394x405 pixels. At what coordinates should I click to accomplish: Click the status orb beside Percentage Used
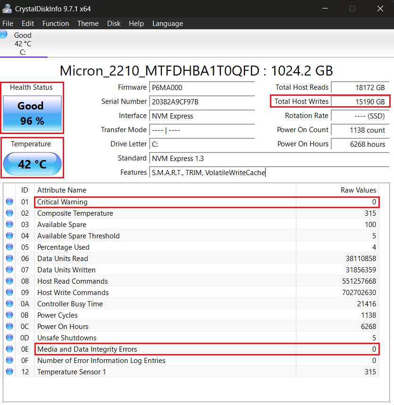tap(9, 247)
